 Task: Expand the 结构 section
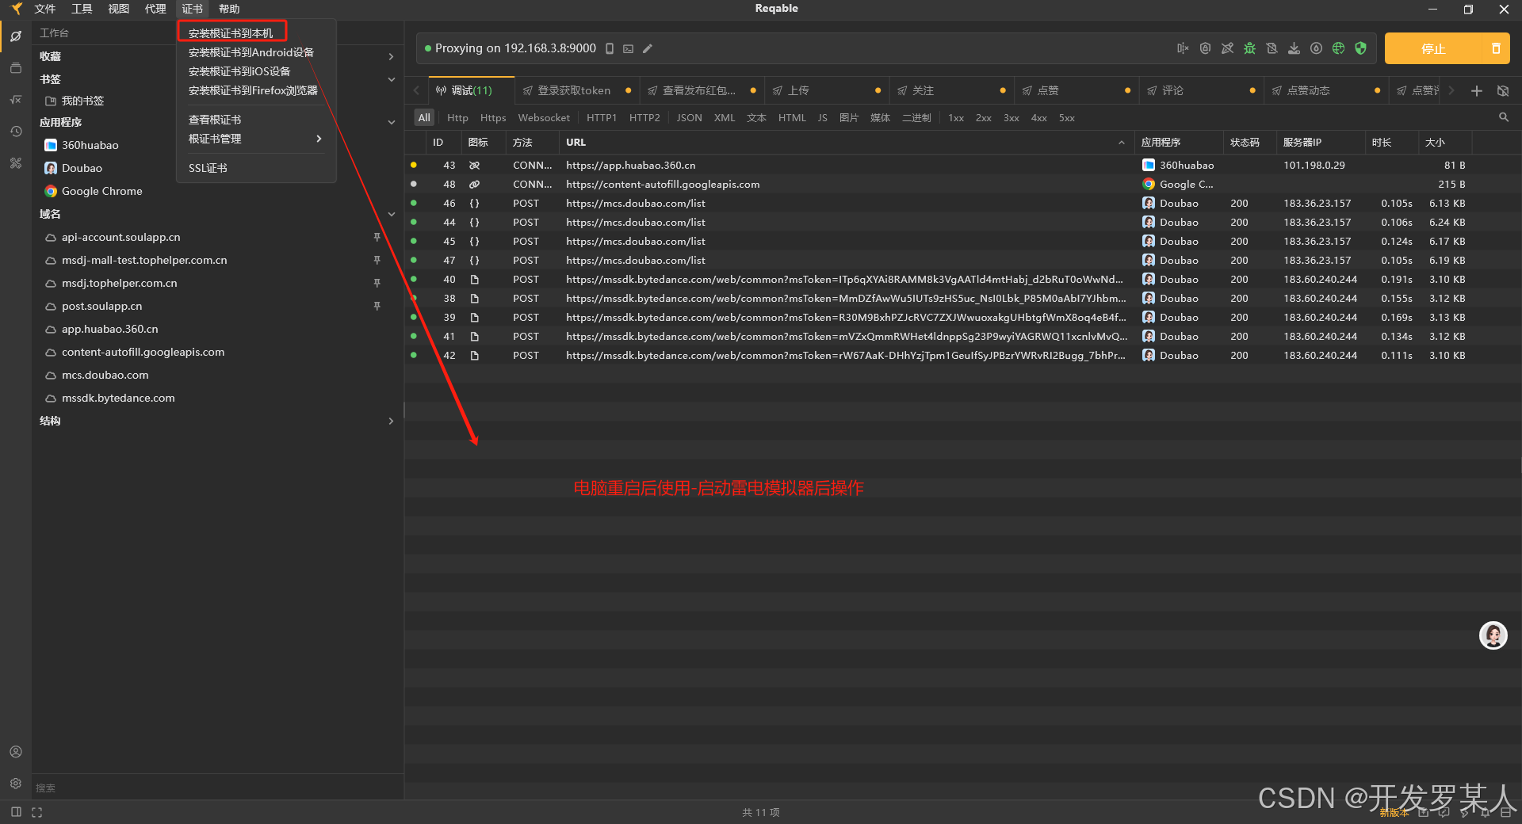(391, 421)
